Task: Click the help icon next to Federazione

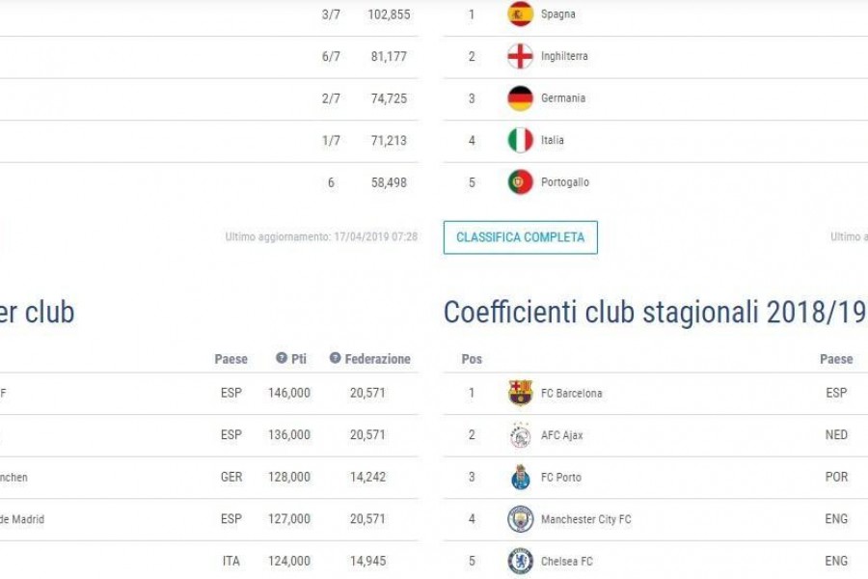Action: pyautogui.click(x=335, y=358)
